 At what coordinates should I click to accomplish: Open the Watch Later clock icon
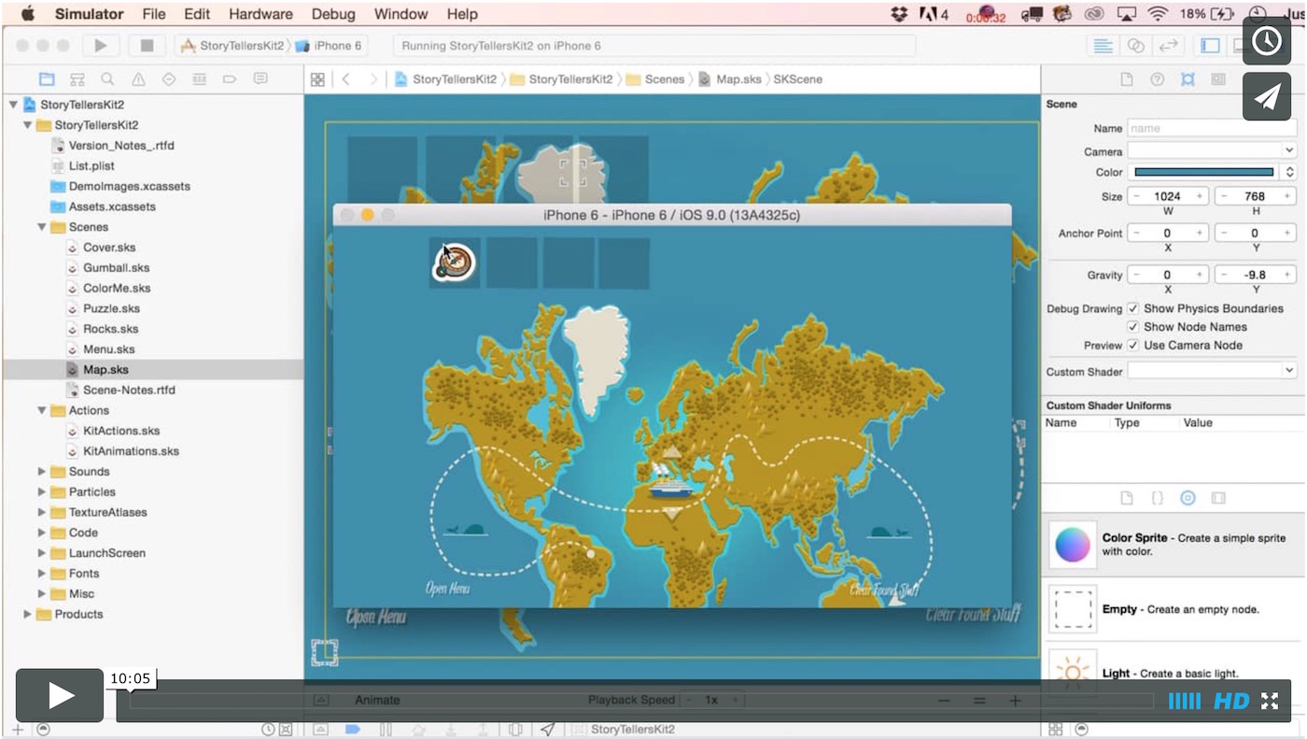pos(1267,41)
